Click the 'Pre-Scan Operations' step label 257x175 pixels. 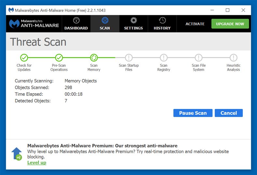pyautogui.click(x=59, y=67)
